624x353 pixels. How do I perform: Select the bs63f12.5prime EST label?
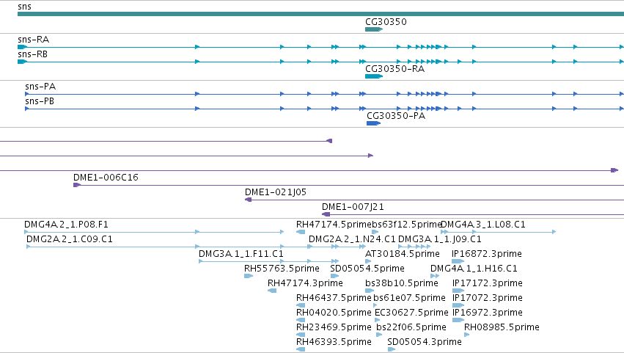click(407, 225)
